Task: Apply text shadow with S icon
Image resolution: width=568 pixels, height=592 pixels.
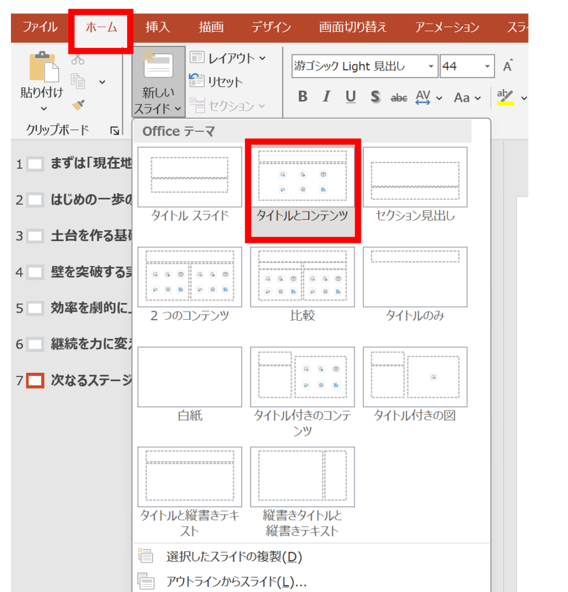Action: click(375, 97)
